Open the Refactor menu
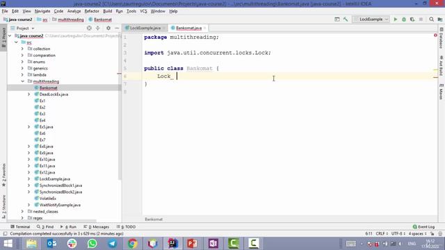Screen dimensions: 445x250 pyautogui.click(x=92, y=11)
